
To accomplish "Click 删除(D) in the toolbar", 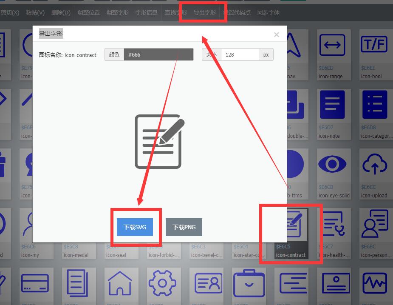I will 60,12.
